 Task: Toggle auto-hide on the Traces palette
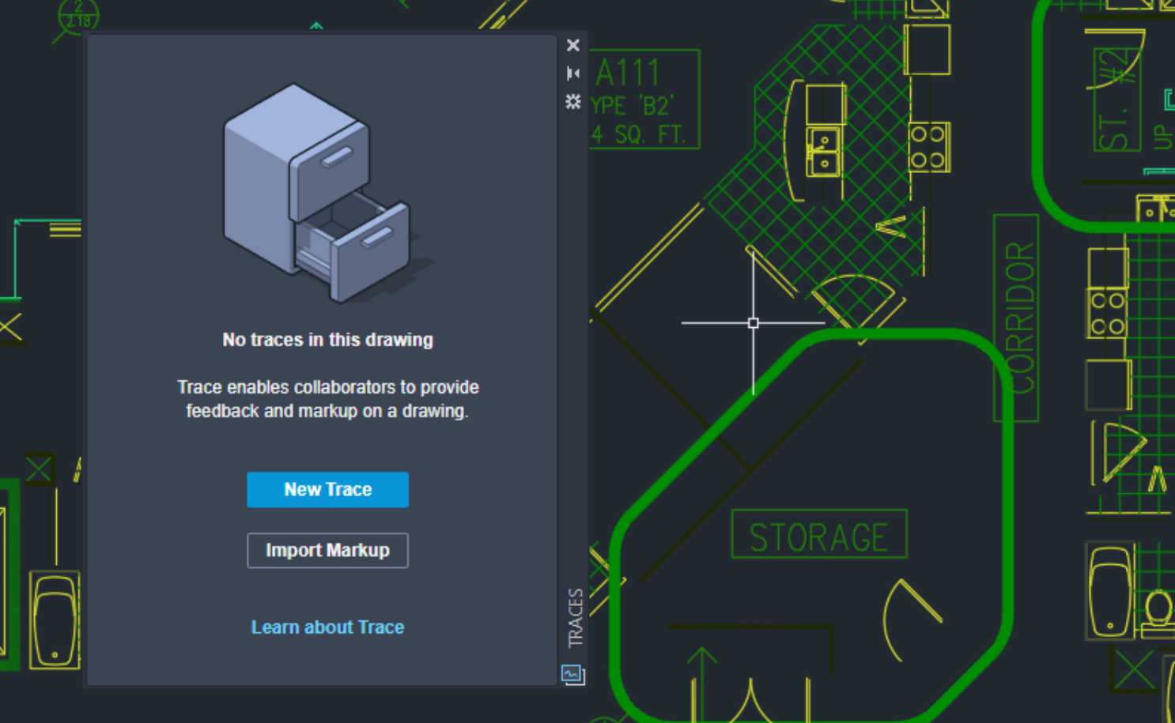point(573,73)
